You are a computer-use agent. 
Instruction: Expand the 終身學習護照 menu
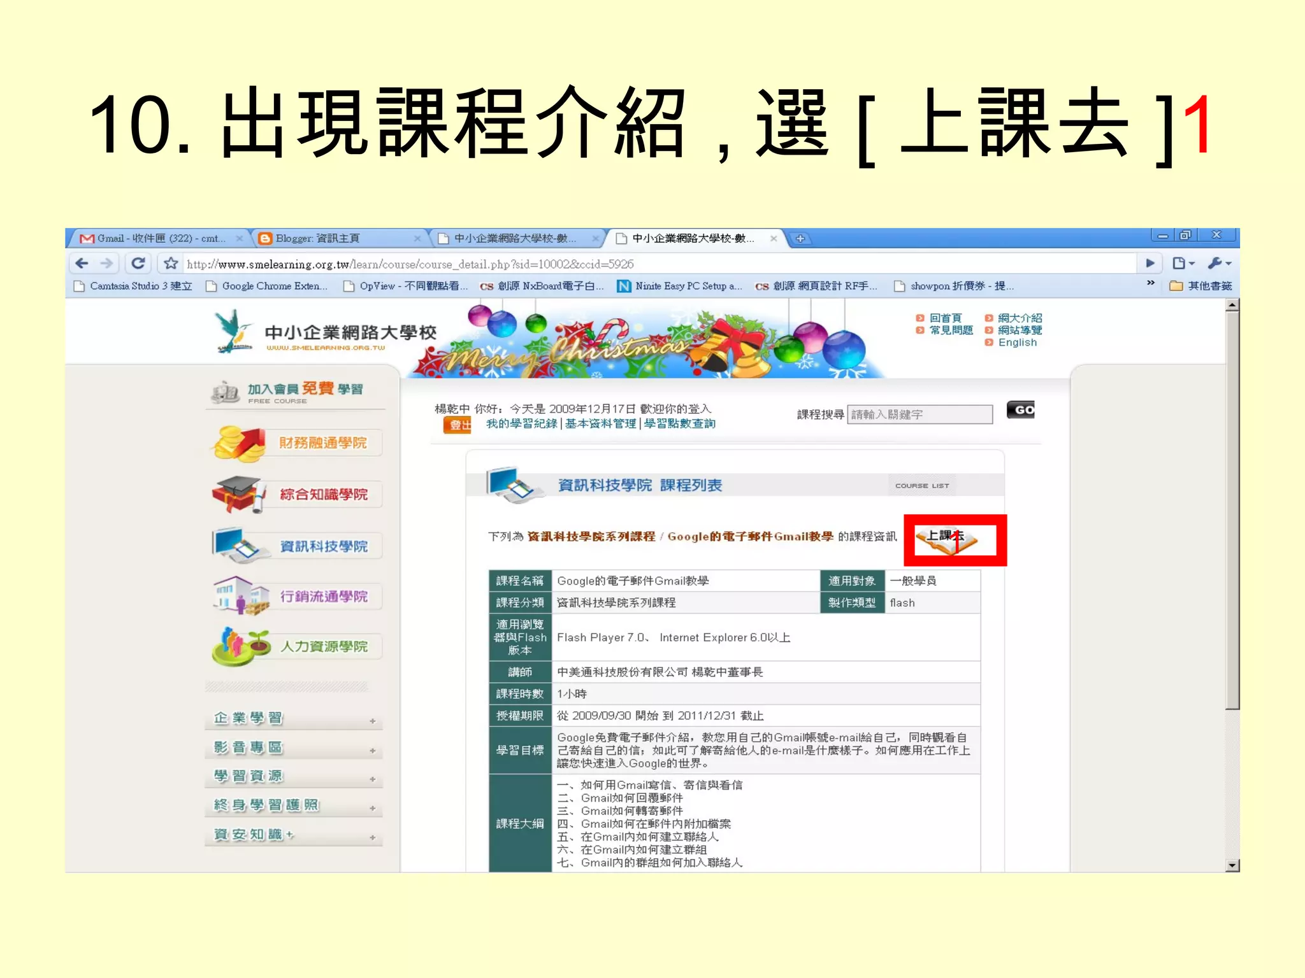coord(294,806)
